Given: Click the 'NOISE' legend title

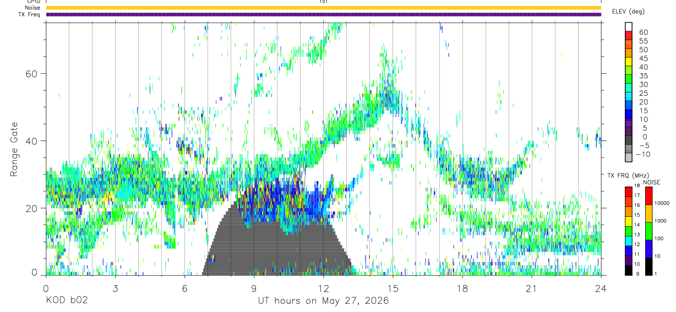Looking at the screenshot, I should coord(652,182).
